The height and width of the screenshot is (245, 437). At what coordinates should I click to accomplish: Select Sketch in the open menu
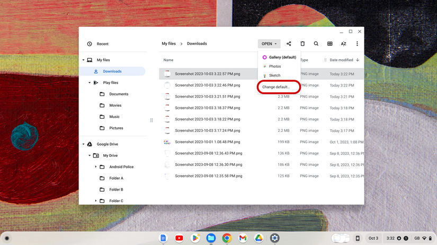[274, 76]
